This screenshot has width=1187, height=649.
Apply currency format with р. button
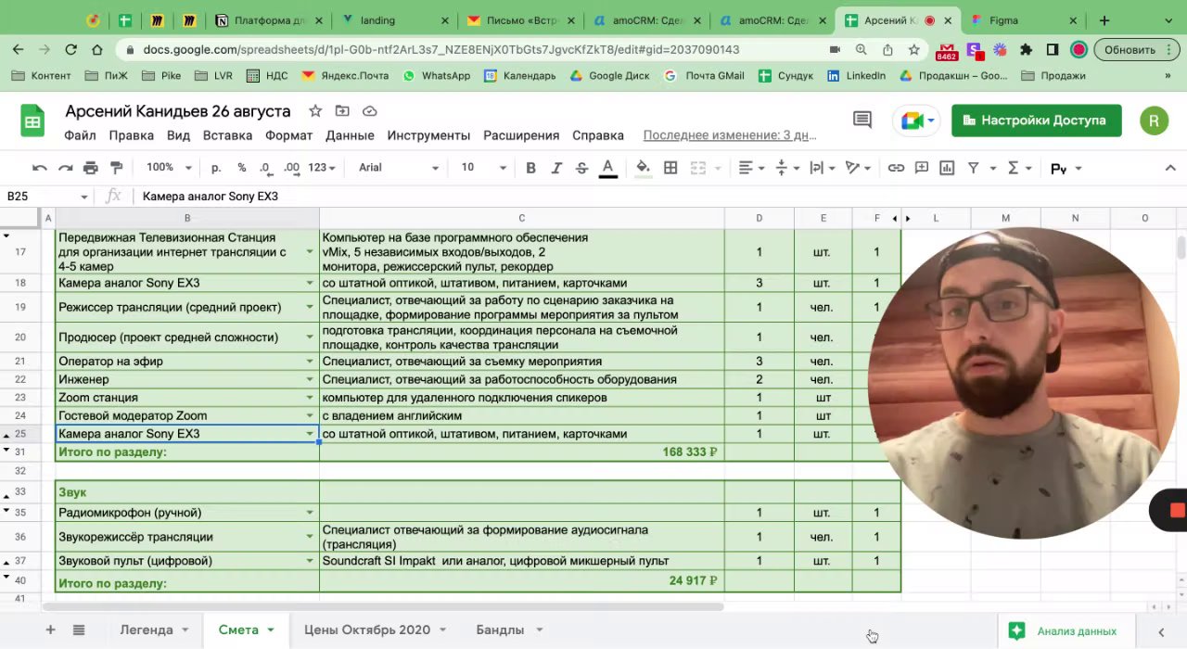point(216,168)
